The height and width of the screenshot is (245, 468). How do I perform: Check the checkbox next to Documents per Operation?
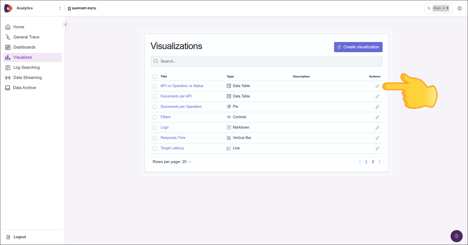155,107
